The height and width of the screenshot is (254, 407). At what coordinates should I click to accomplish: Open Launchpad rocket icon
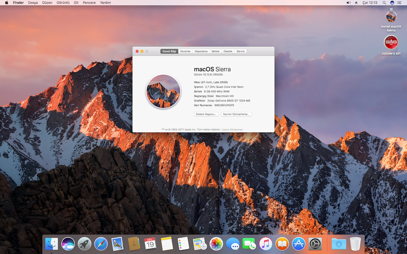(85, 244)
